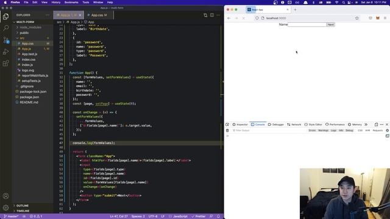Open a new Firefox tab with plus

pos(295,10)
